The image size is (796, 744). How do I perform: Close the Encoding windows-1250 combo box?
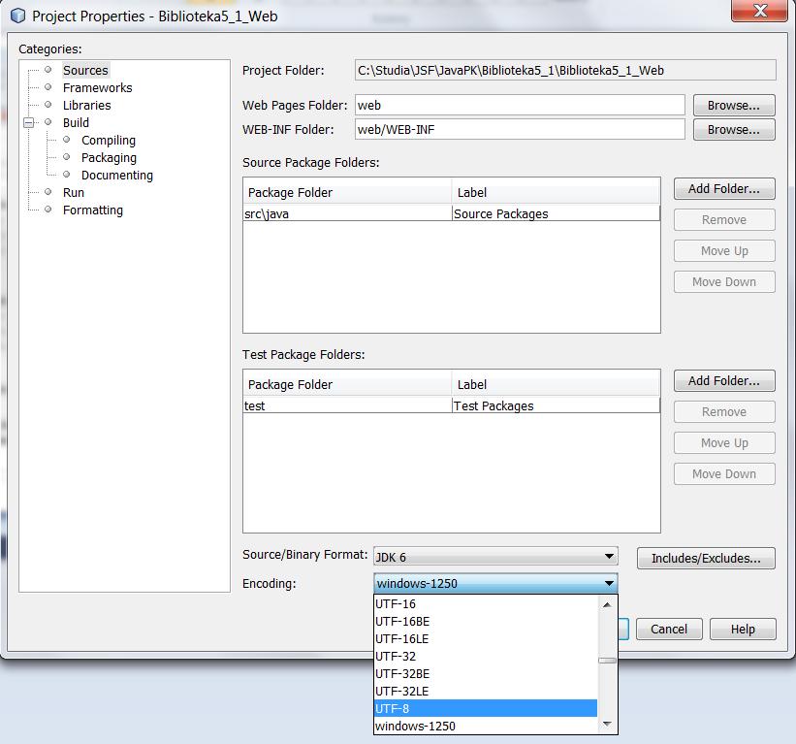pos(495,584)
